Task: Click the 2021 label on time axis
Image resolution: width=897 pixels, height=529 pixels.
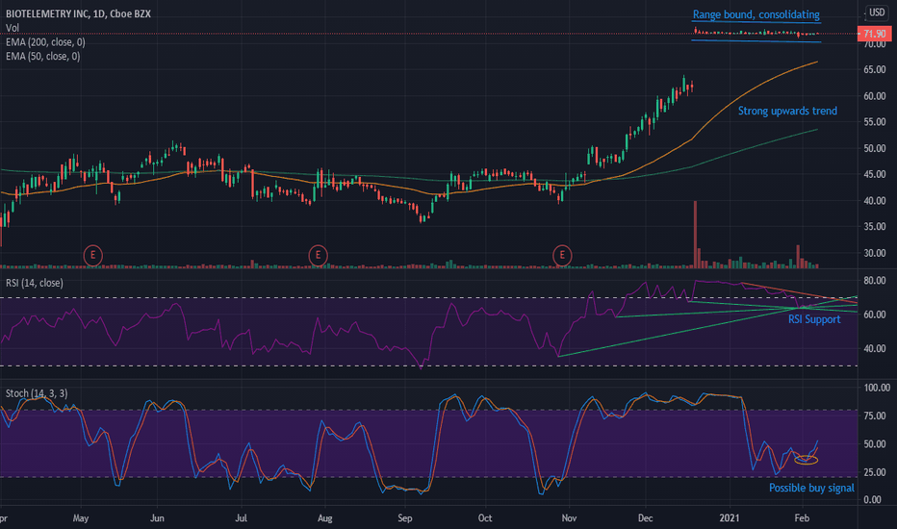Action: click(x=730, y=517)
